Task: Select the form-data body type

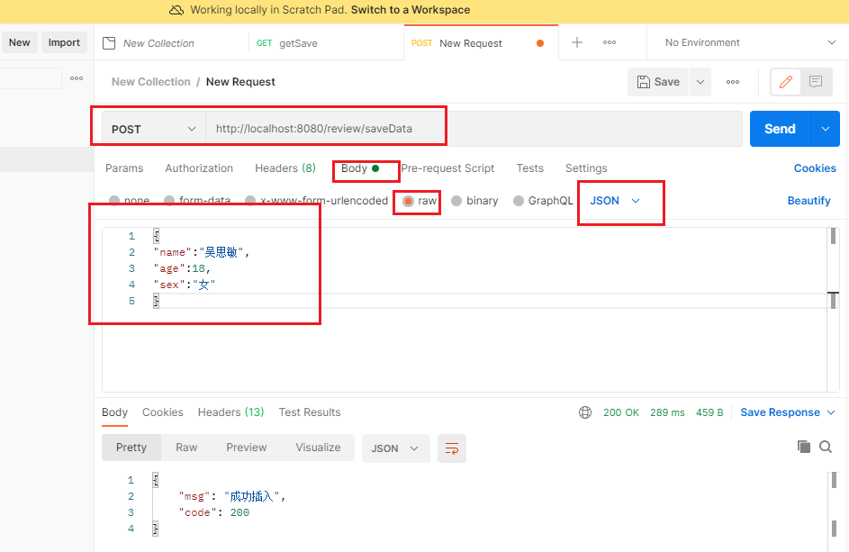Action: 169,201
